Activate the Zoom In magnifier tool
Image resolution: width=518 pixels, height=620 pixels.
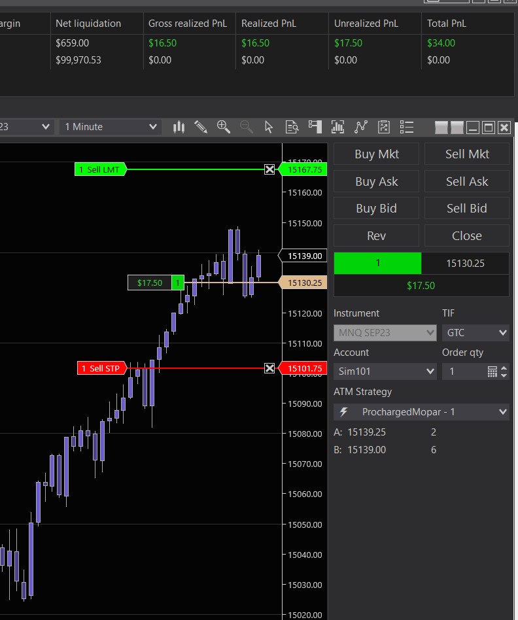pos(224,127)
